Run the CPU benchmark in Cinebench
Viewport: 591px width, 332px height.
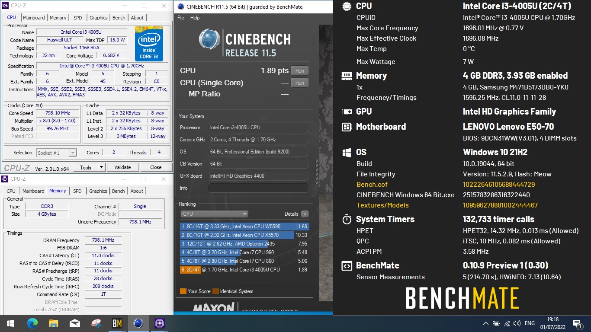tap(299, 71)
